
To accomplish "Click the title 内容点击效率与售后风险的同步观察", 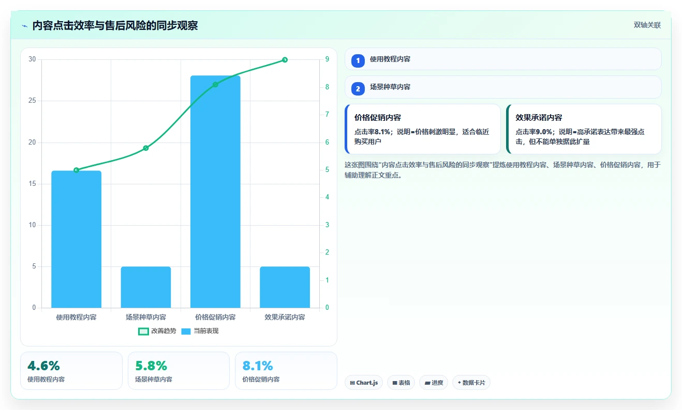I will [115, 26].
